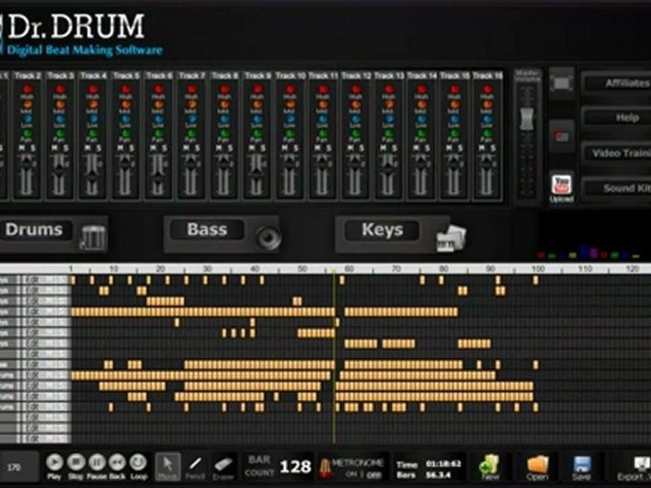Mute Track 16 with M button

(x=482, y=148)
